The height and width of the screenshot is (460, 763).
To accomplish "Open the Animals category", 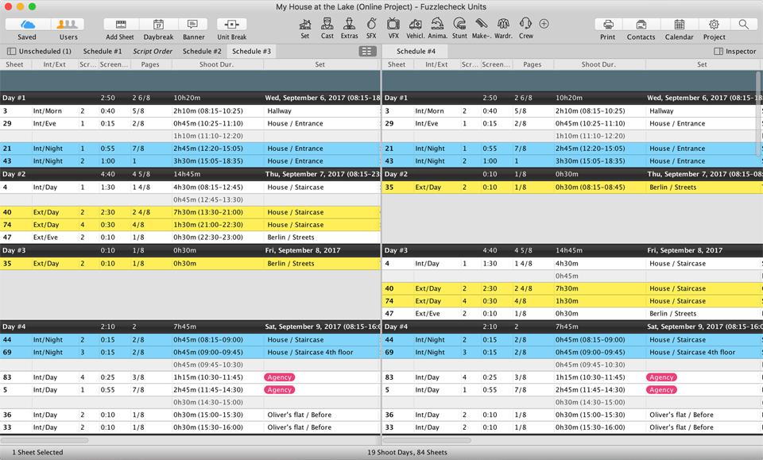I will pyautogui.click(x=437, y=24).
